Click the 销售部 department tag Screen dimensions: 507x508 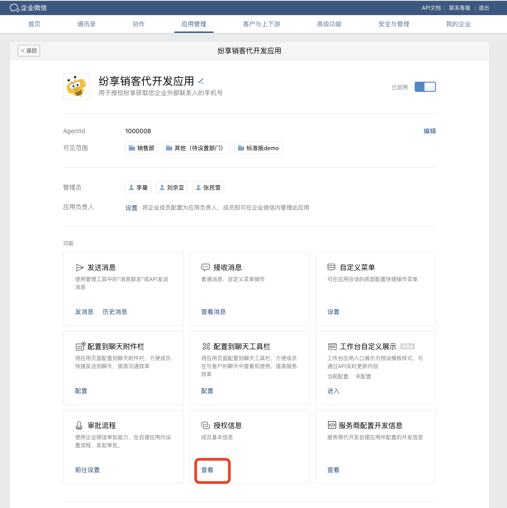(x=142, y=148)
